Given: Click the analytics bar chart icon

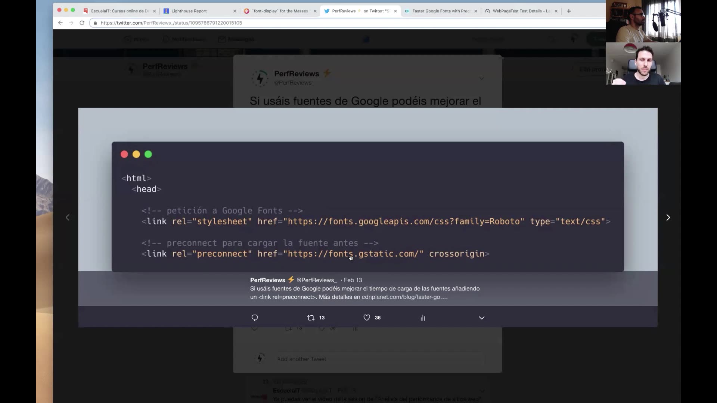Looking at the screenshot, I should (422, 318).
